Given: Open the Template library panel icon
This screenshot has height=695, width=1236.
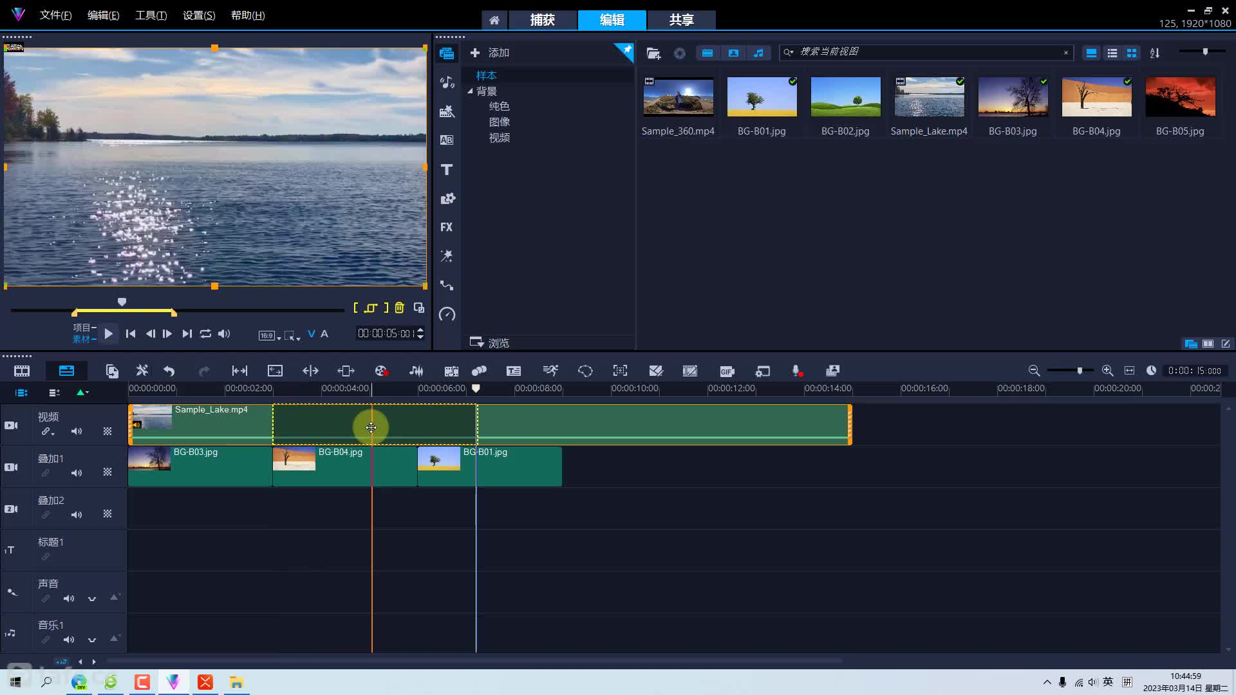Looking at the screenshot, I should [x=447, y=111].
